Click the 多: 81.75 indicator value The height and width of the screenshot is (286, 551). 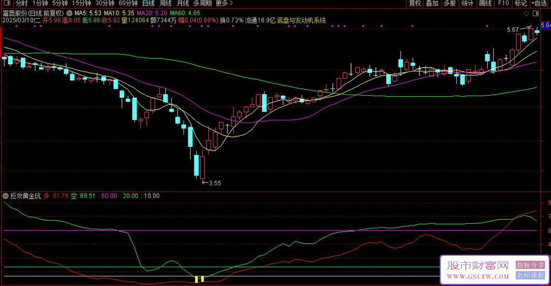(x=56, y=196)
